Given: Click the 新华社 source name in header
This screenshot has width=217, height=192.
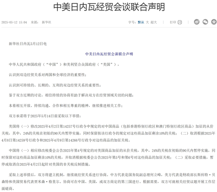Looking at the screenshot, I should click(x=46, y=22).
